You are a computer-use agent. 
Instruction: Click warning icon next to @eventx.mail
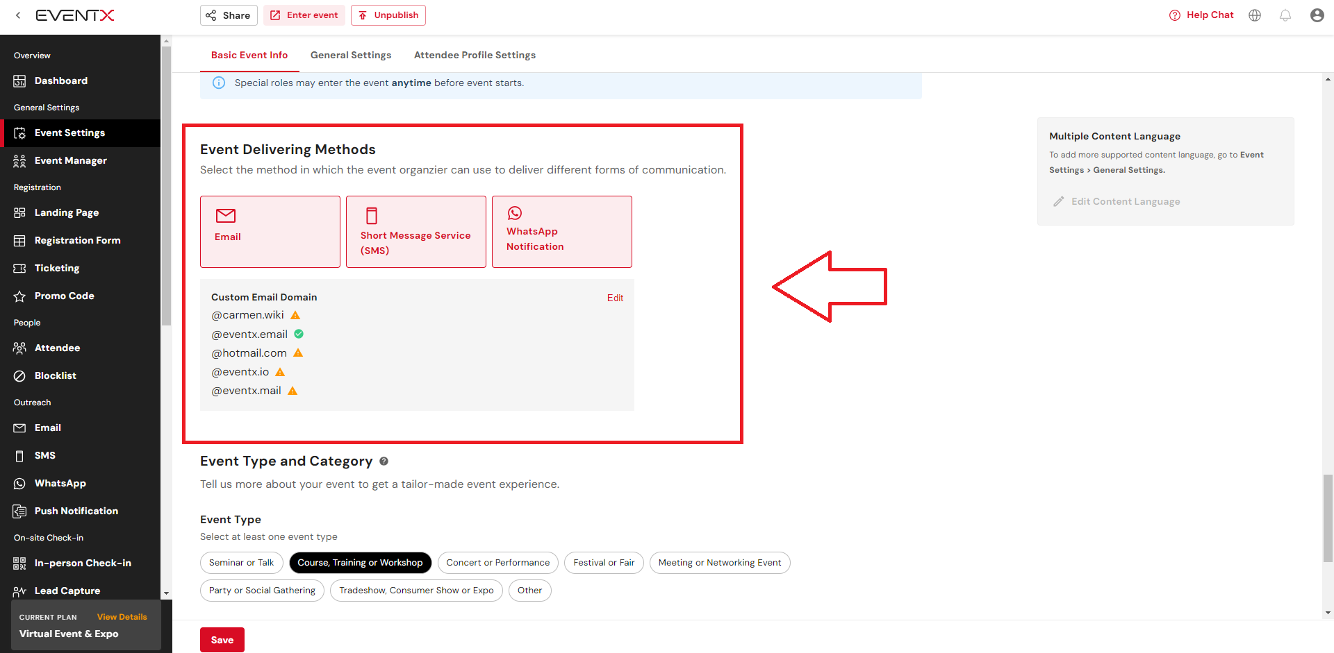(x=293, y=391)
